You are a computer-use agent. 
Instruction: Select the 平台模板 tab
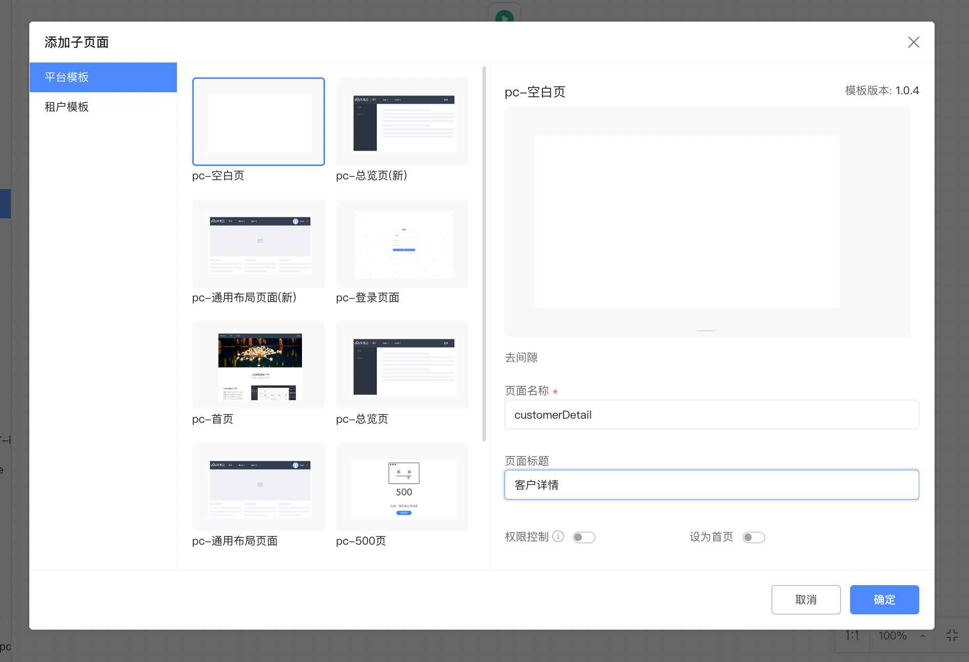[103, 77]
